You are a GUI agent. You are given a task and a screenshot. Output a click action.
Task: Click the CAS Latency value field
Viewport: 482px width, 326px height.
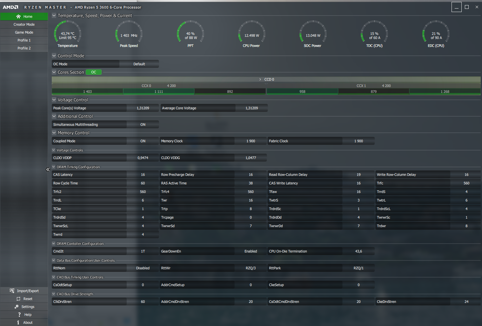143,175
